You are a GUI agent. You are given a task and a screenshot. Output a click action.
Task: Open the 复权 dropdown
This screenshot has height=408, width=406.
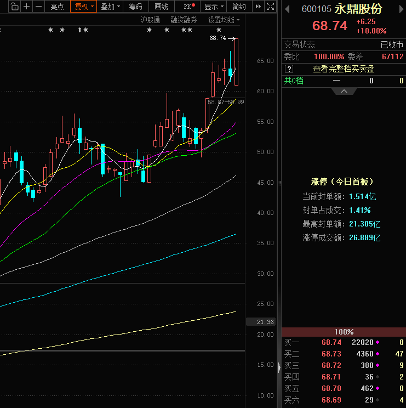(84, 6)
